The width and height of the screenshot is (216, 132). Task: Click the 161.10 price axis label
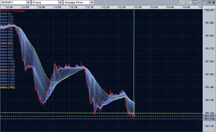[x=209, y=126]
